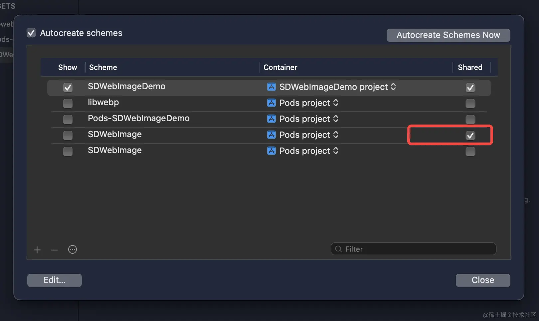The image size is (539, 321).
Task: Click the Container column header
Action: coord(280,67)
